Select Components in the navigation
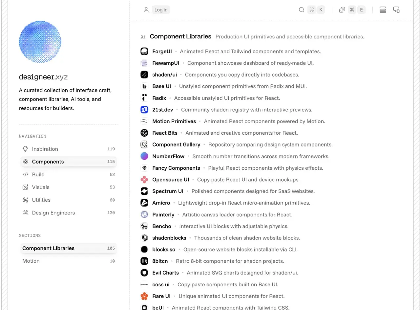 click(69, 162)
